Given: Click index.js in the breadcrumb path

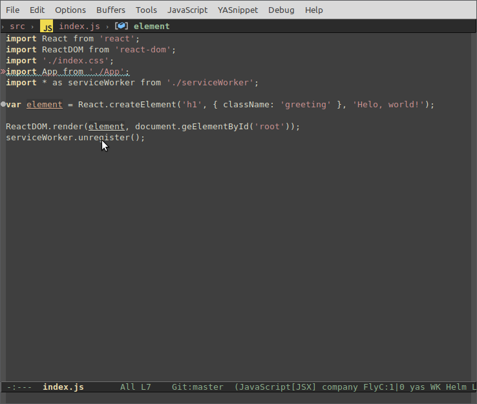Looking at the screenshot, I should [x=78, y=27].
